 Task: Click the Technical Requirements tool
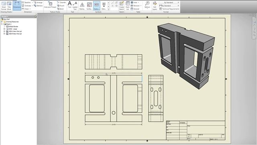[169, 9]
